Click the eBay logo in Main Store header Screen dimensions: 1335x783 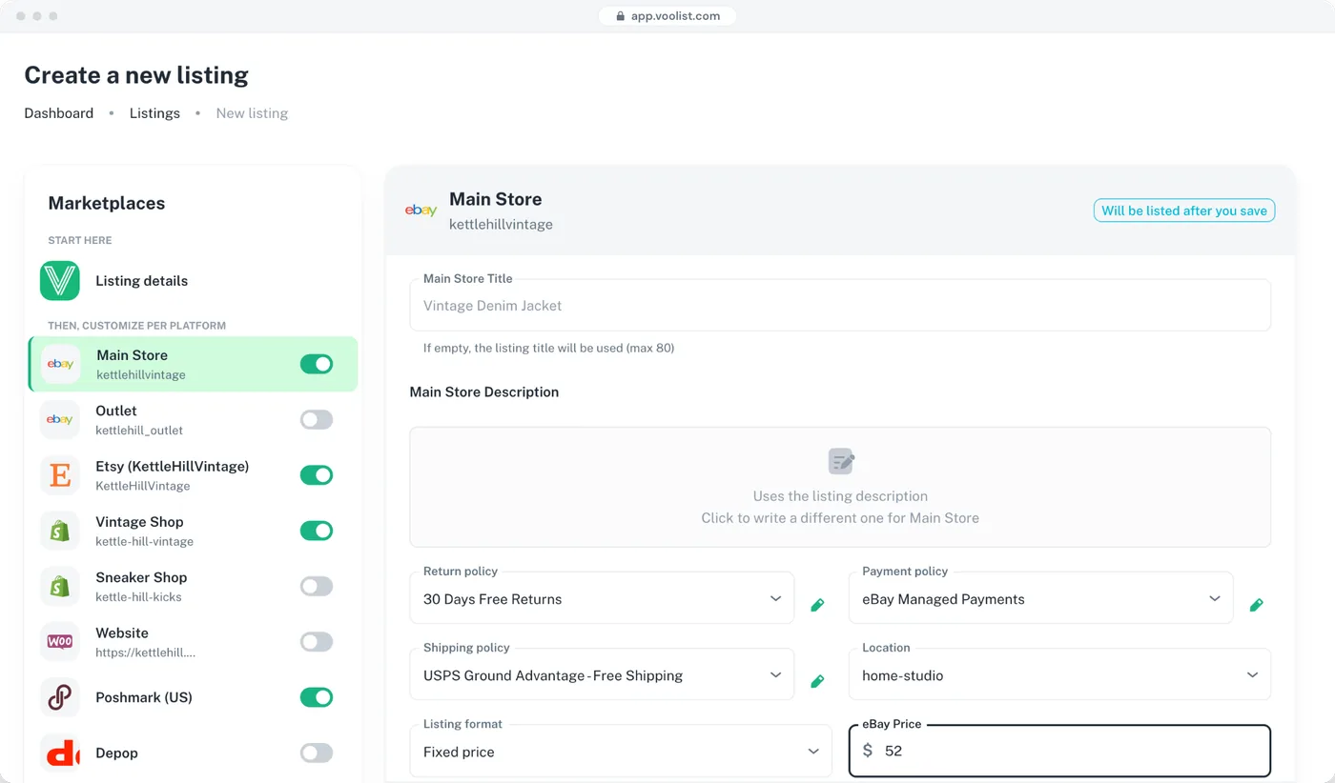coord(421,211)
